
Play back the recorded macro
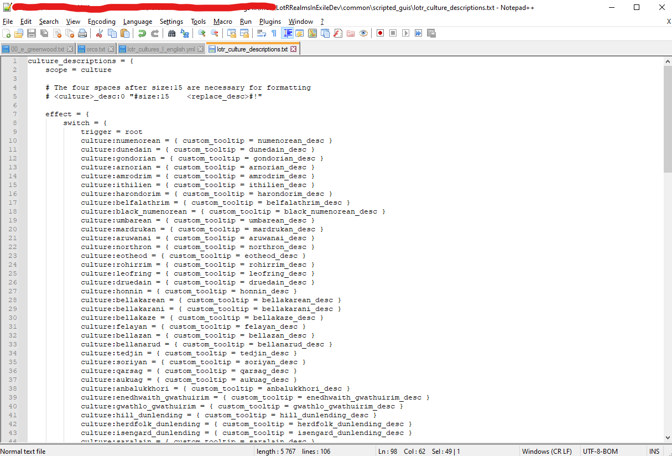tap(405, 33)
